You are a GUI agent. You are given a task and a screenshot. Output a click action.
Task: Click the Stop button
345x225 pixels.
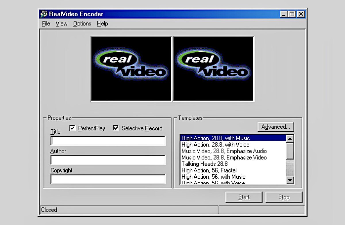click(x=284, y=197)
